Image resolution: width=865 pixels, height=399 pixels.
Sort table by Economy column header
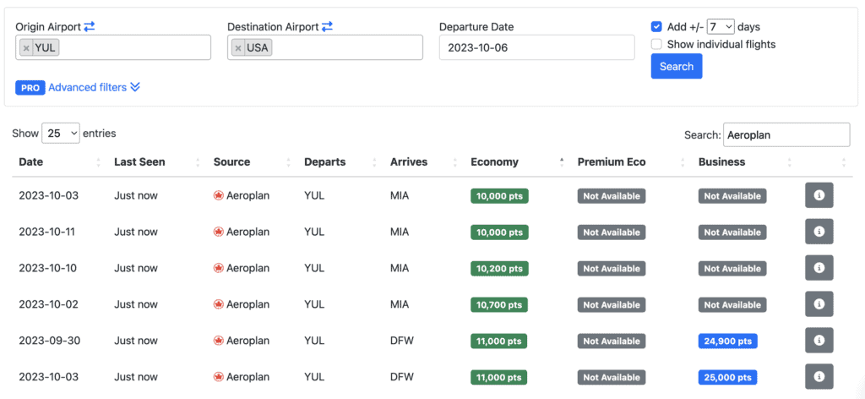(495, 162)
